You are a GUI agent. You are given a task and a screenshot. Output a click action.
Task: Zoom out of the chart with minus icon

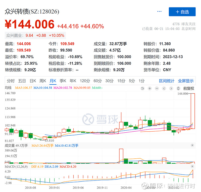[x=157, y=88]
